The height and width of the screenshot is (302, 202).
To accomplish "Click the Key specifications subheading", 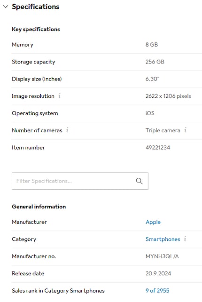I will click(36, 29).
